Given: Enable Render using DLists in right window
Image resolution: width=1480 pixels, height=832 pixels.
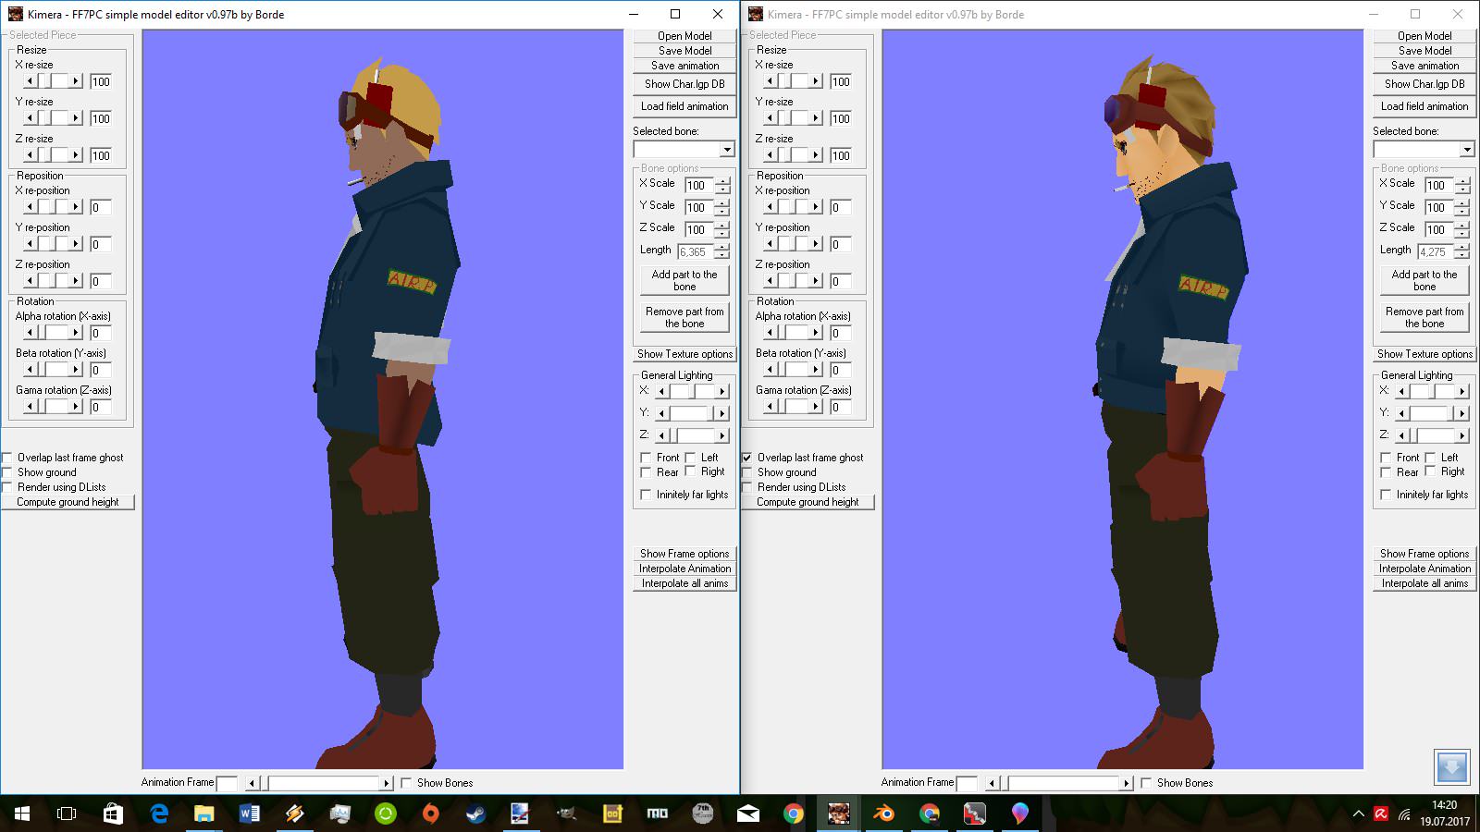Looking at the screenshot, I should click(747, 487).
